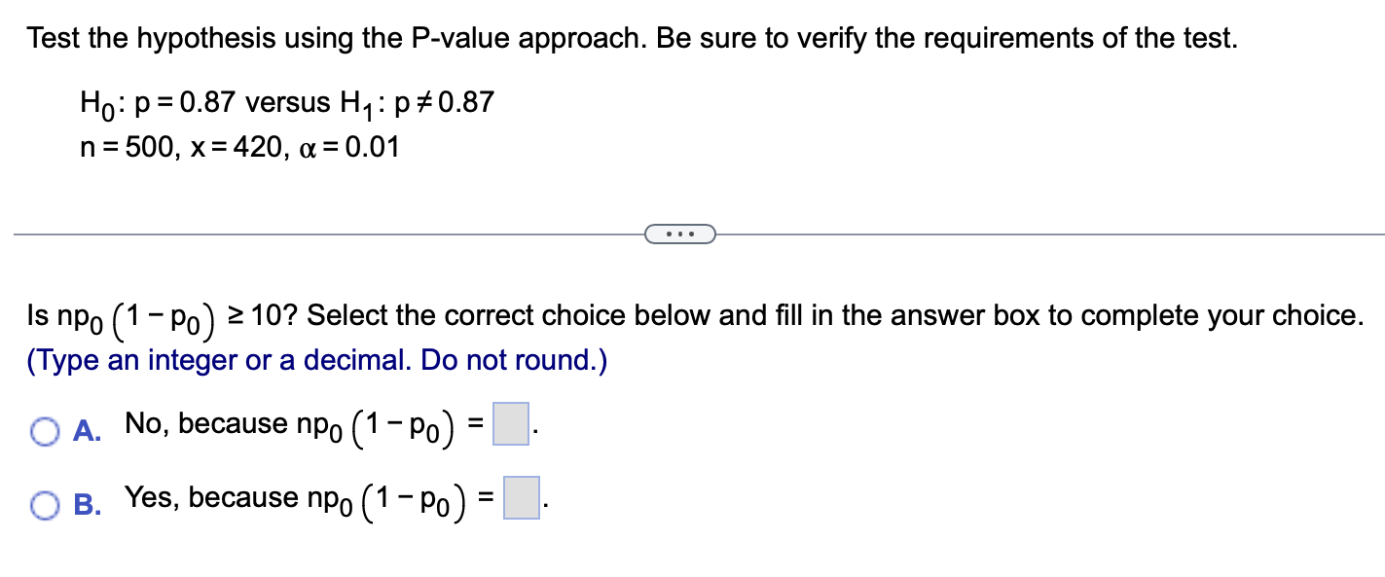1385x577 pixels.
Task: Click the bold label 'A.'
Action: click(85, 430)
